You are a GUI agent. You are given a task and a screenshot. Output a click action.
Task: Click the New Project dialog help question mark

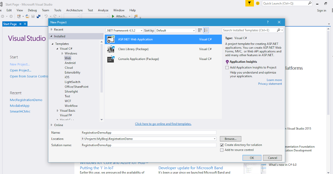pos(268,22)
